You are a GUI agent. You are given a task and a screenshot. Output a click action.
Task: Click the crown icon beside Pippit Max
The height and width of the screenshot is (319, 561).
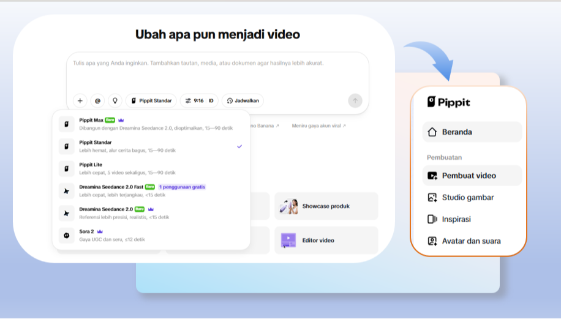121,120
